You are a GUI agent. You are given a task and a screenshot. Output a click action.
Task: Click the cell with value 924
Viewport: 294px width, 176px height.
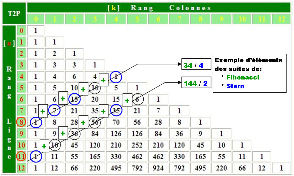(158, 168)
